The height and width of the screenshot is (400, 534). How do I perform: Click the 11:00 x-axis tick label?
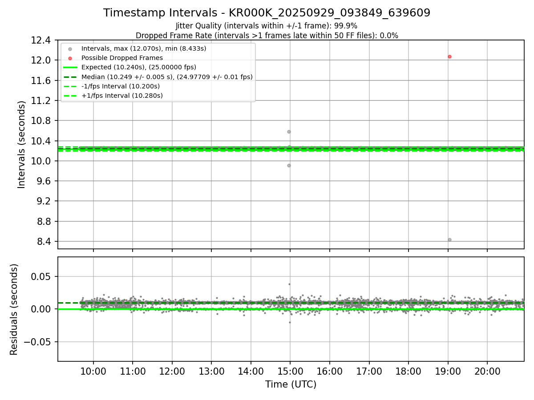coord(133,371)
